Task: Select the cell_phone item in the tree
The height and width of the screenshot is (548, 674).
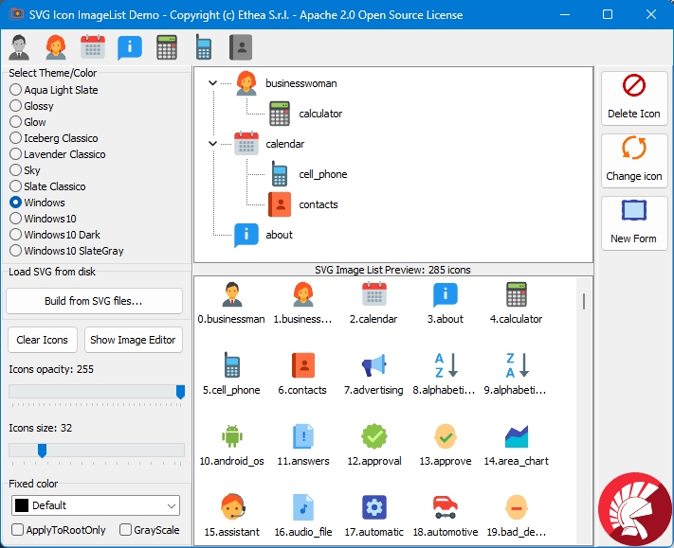Action: 322,174
